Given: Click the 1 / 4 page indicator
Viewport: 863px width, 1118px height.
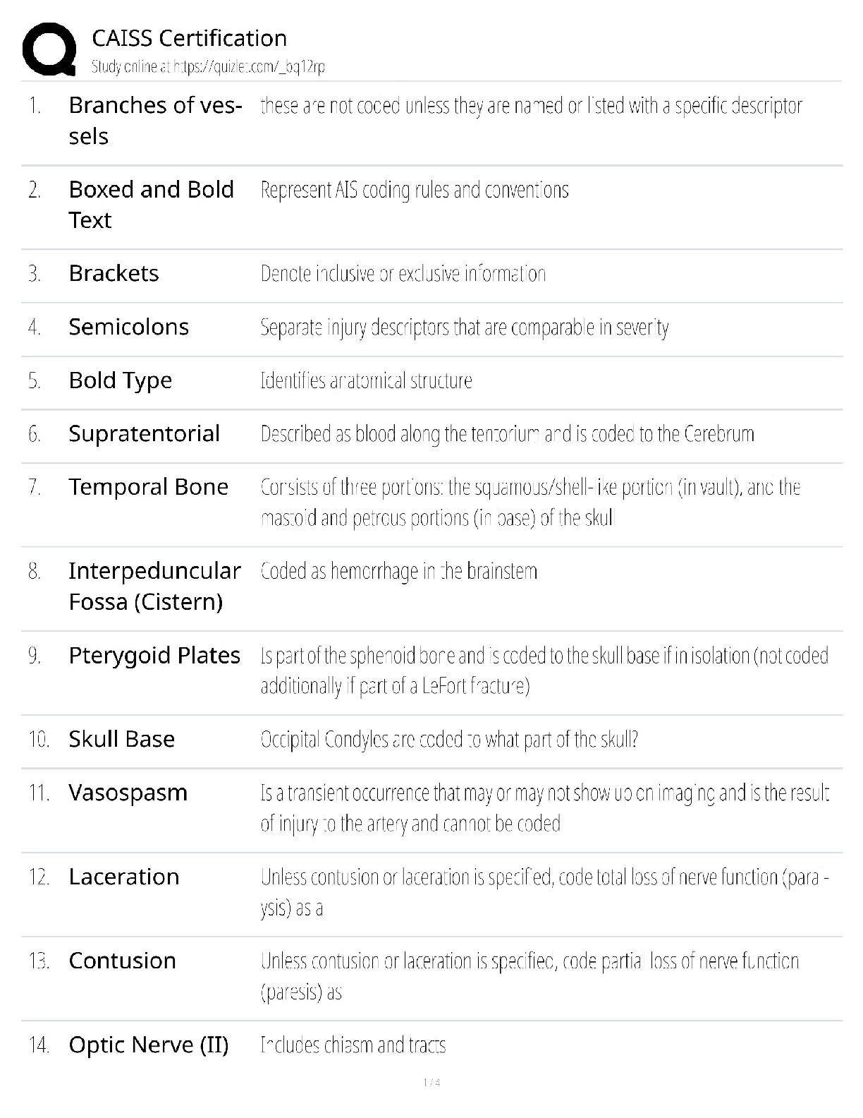Looking at the screenshot, I should click(x=432, y=1083).
